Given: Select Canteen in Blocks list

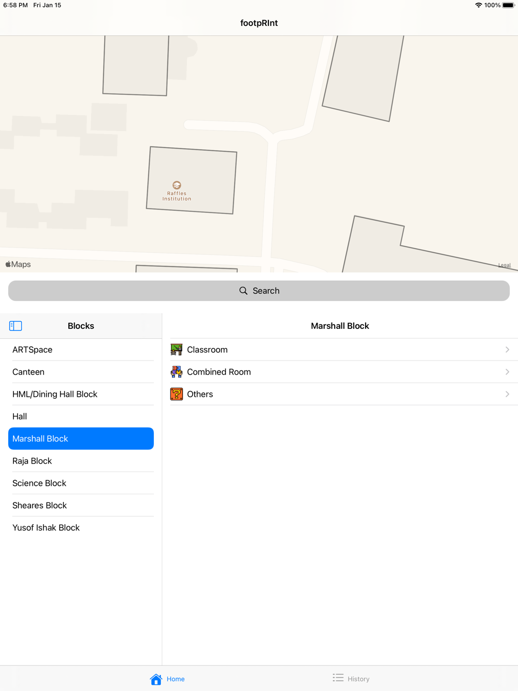Looking at the screenshot, I should pyautogui.click(x=81, y=372).
